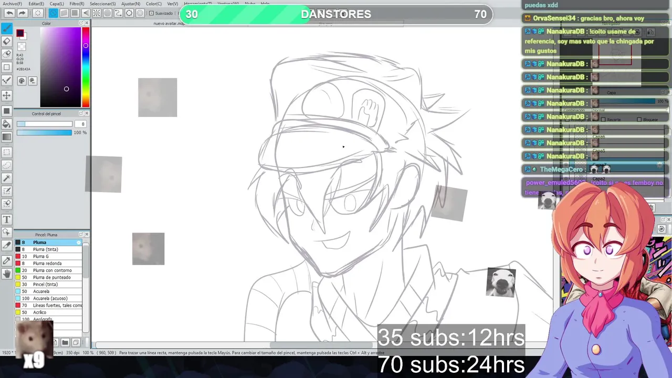
Task: Close the Color panel
Action: coord(87,23)
